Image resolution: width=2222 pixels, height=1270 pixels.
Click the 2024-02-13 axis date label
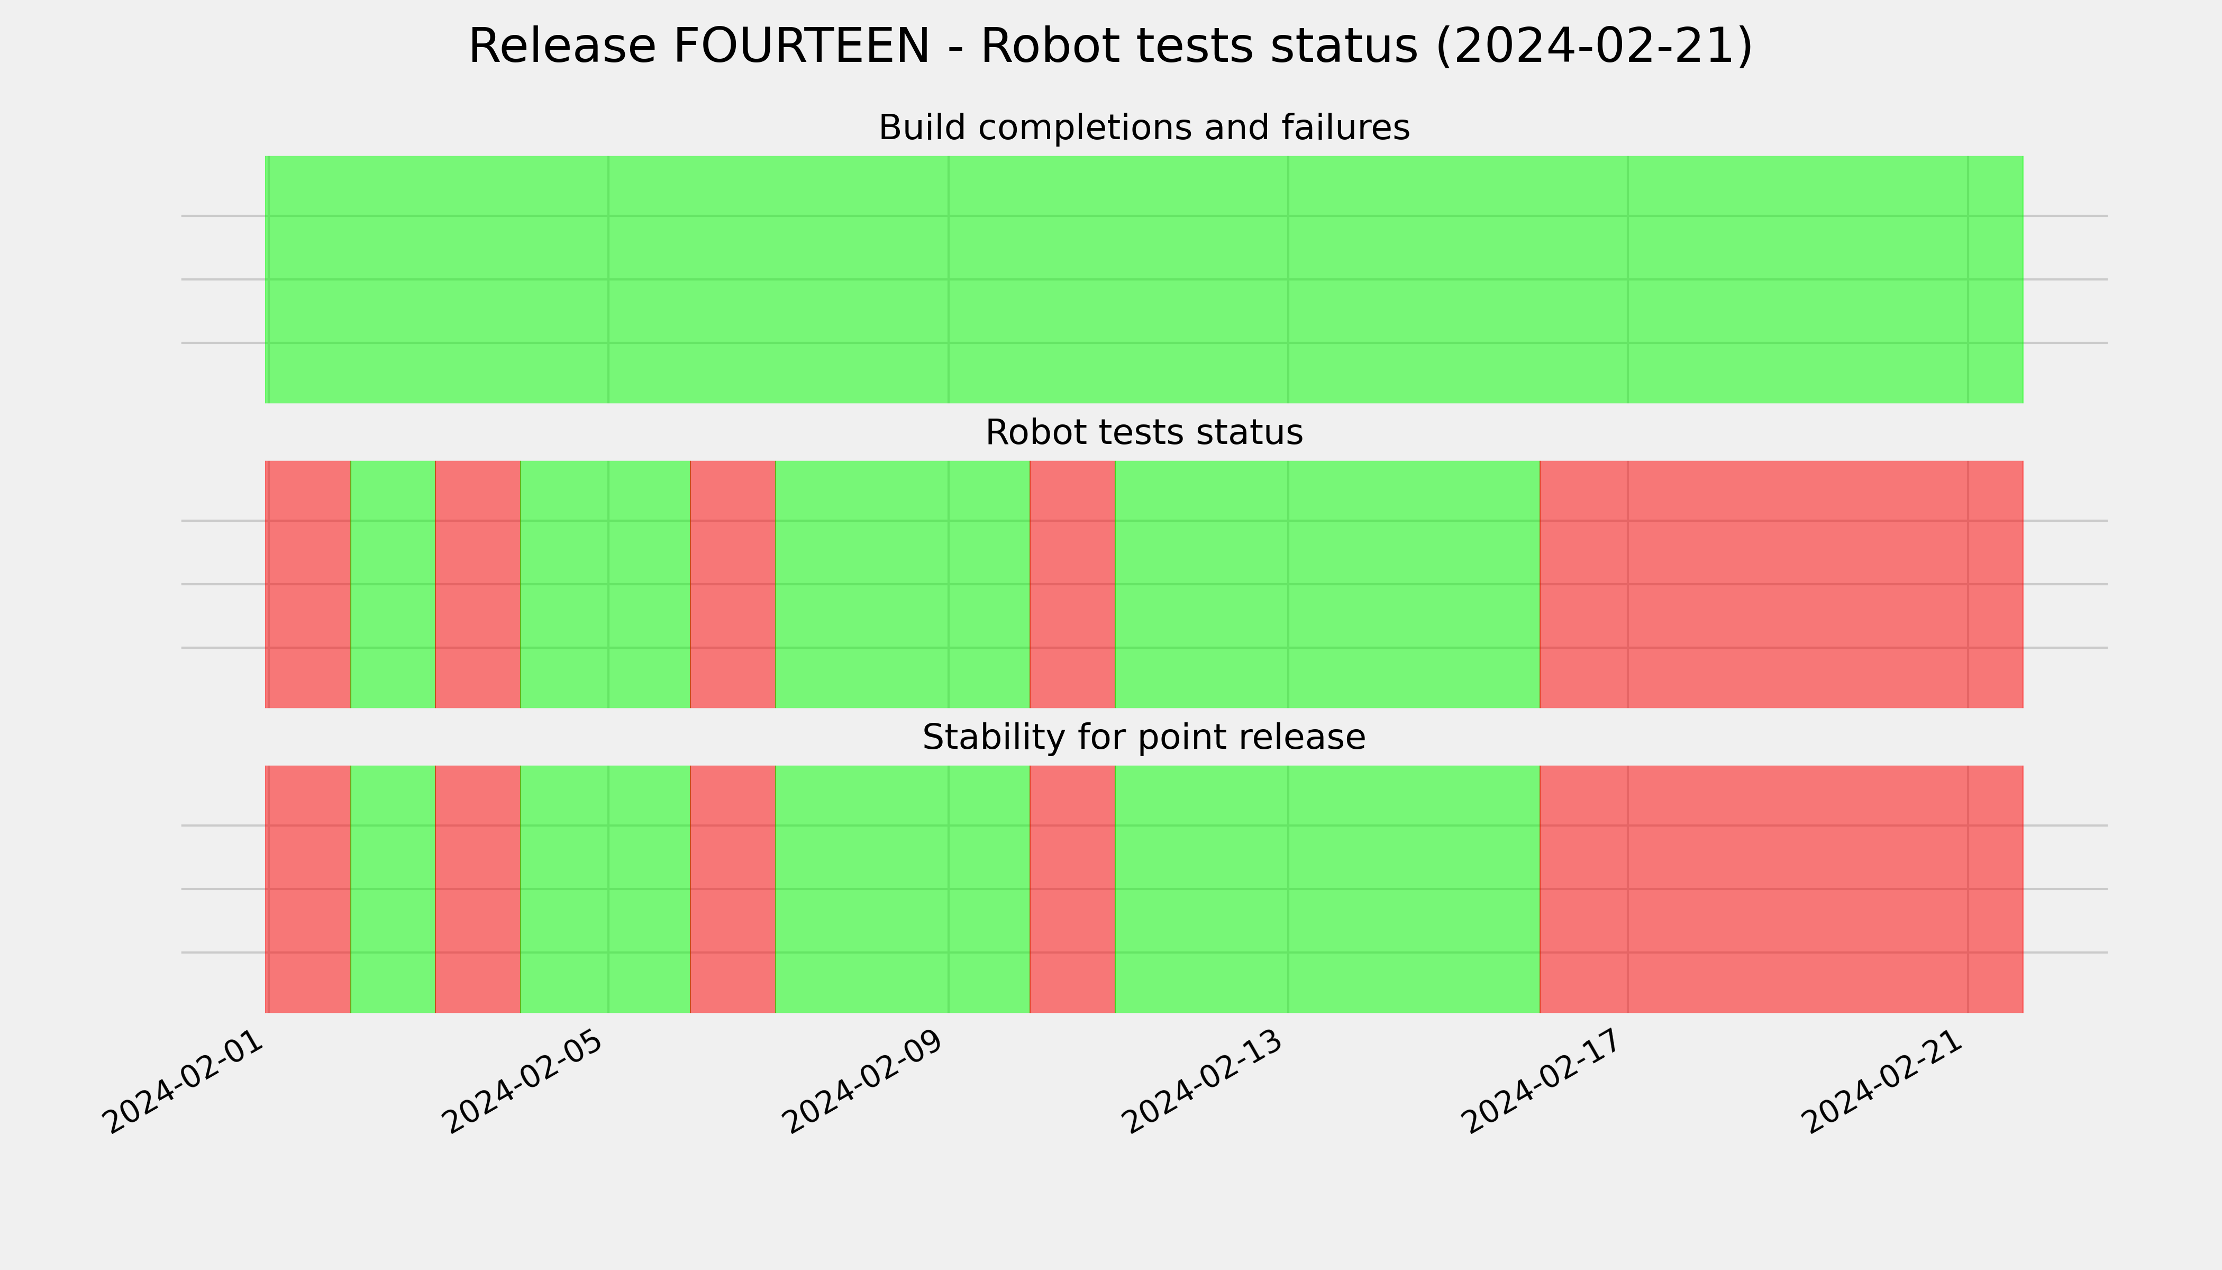point(1204,1082)
